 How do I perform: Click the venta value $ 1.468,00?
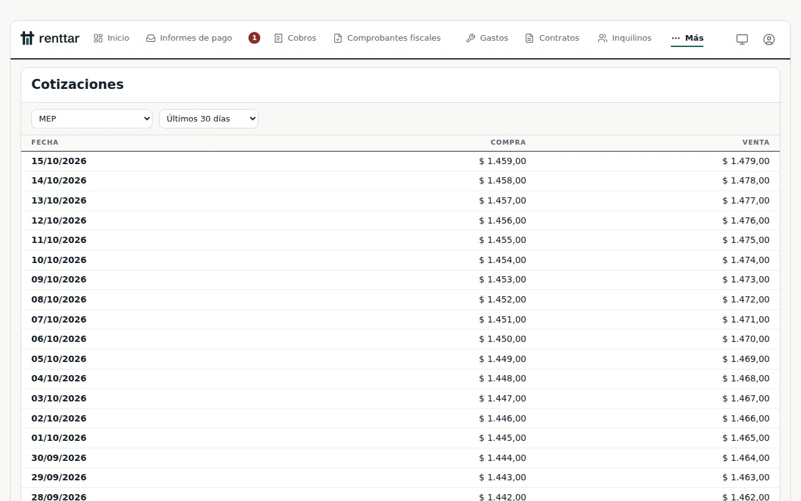(746, 378)
